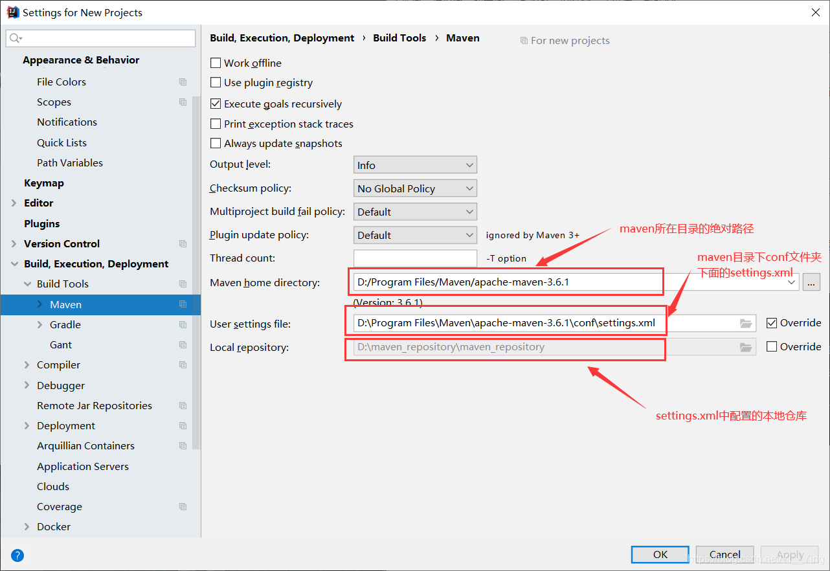Enable Print exception stack traces

click(216, 124)
